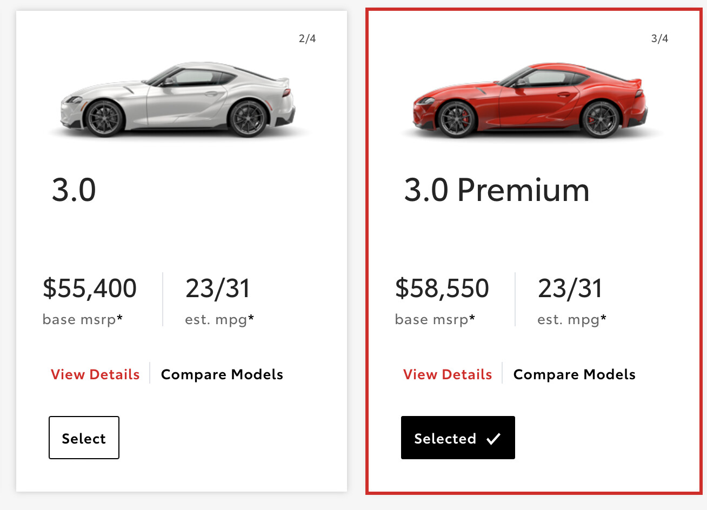Click Compare Models under the 3.0 card
The height and width of the screenshot is (510, 707).
click(x=222, y=375)
